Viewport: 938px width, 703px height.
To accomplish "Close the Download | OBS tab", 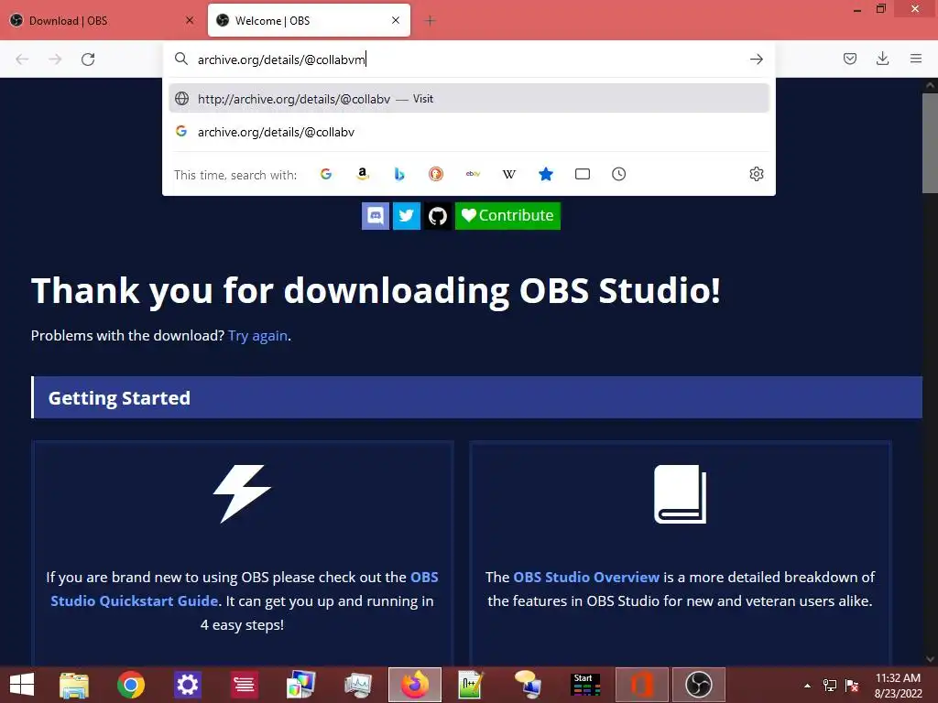I will click(190, 20).
